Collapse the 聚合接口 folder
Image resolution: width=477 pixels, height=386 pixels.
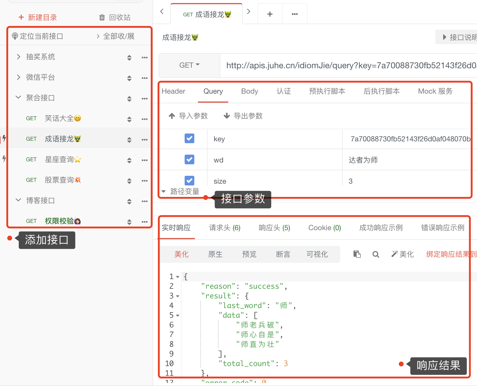coord(18,97)
